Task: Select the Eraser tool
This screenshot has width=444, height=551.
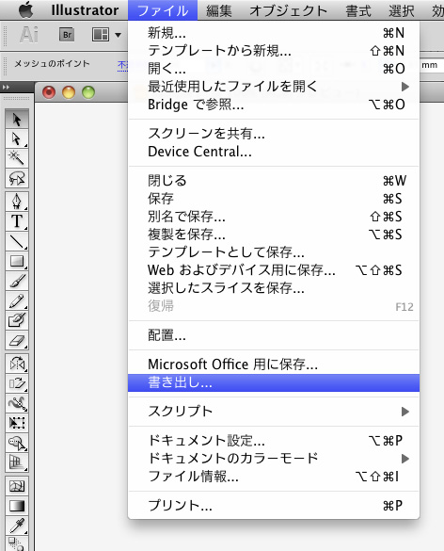Action: click(x=17, y=340)
